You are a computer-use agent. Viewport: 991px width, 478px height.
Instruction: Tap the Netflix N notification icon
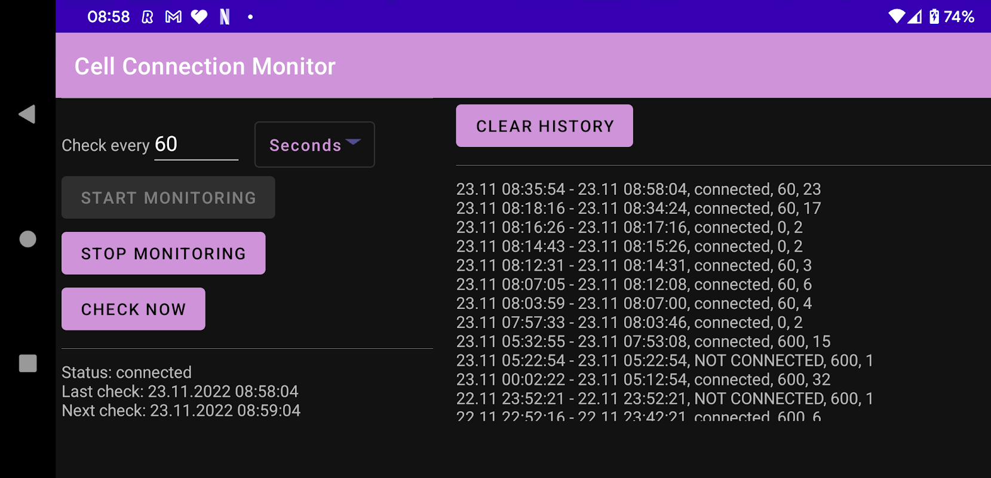coord(225,17)
